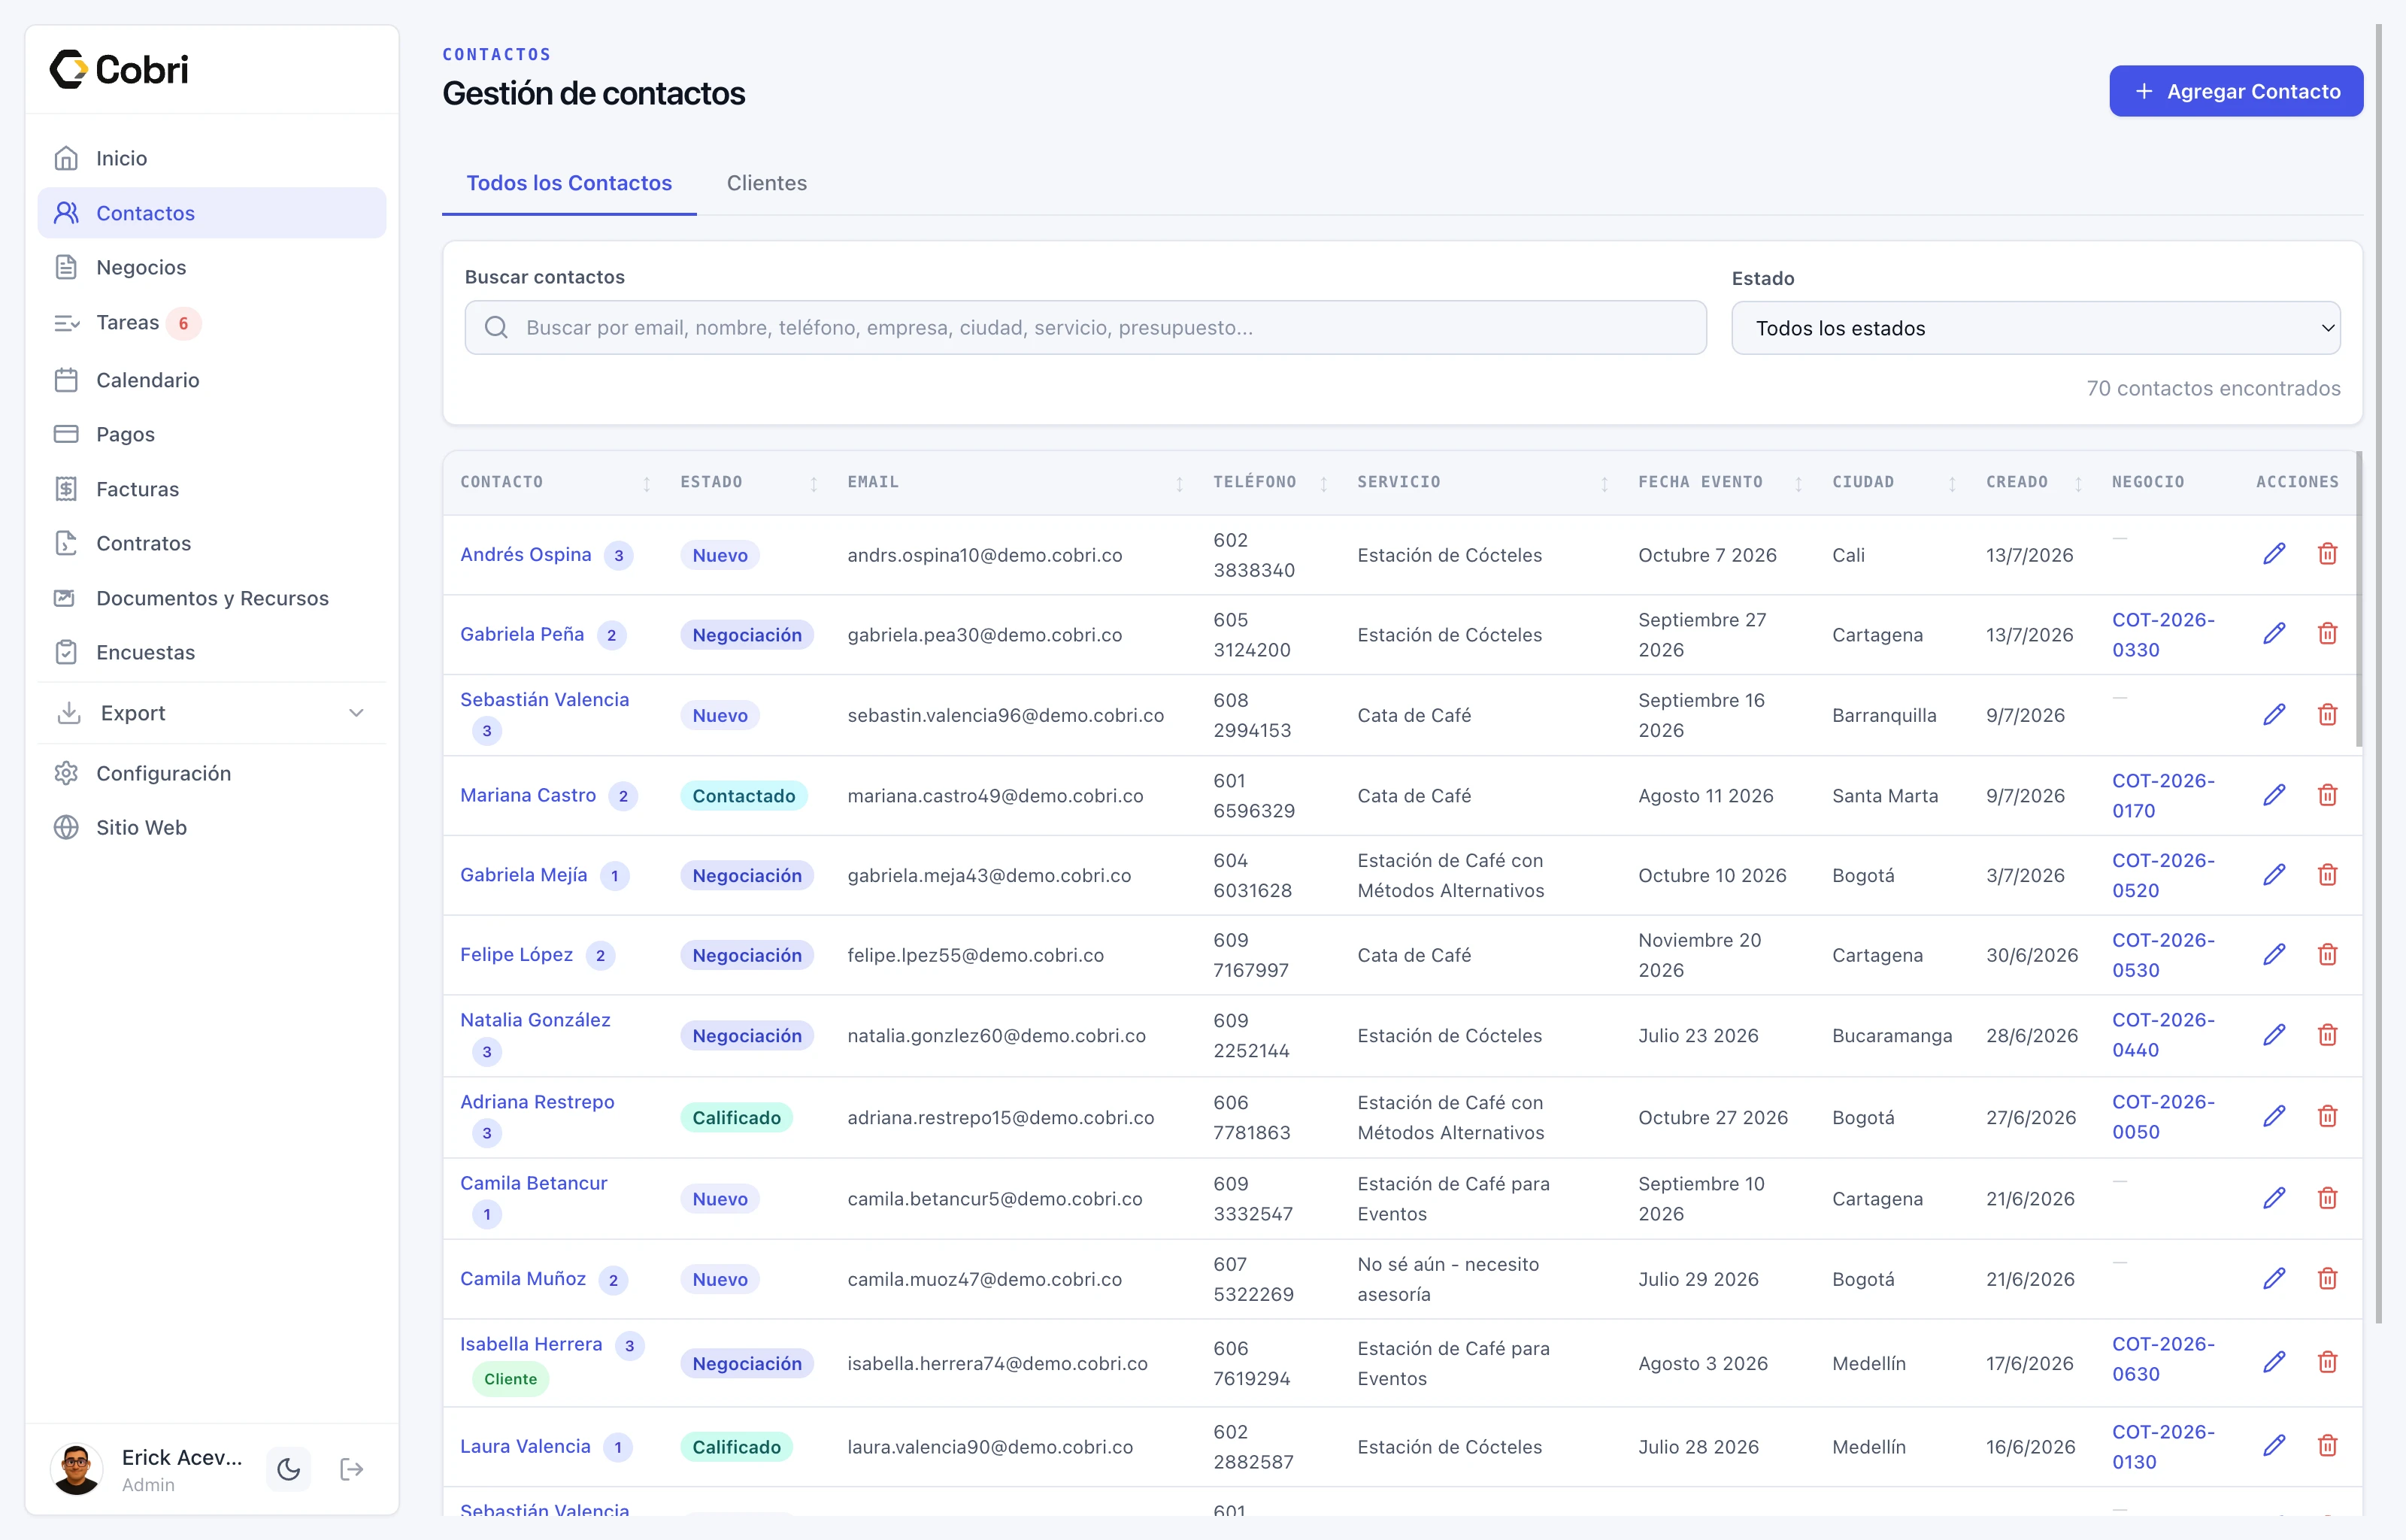Open negocio COT-2026-0630

pos(2163,1359)
